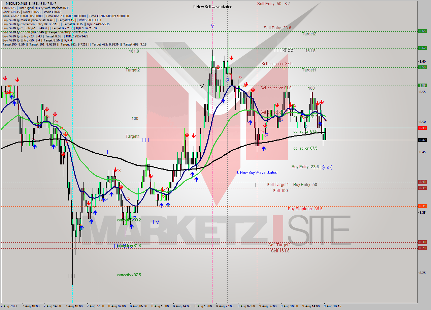Click the '7 Aug 18:00' time axis label
431x310 pixels.
[x=74, y=306]
